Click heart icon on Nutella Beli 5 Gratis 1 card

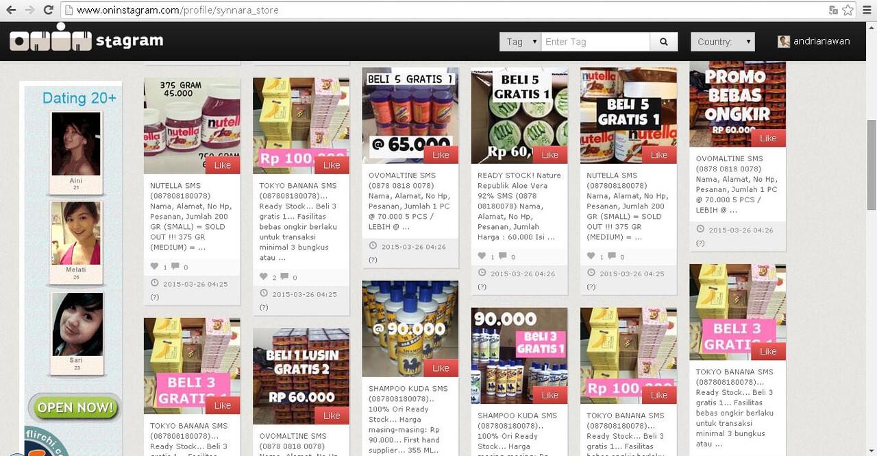(x=591, y=256)
